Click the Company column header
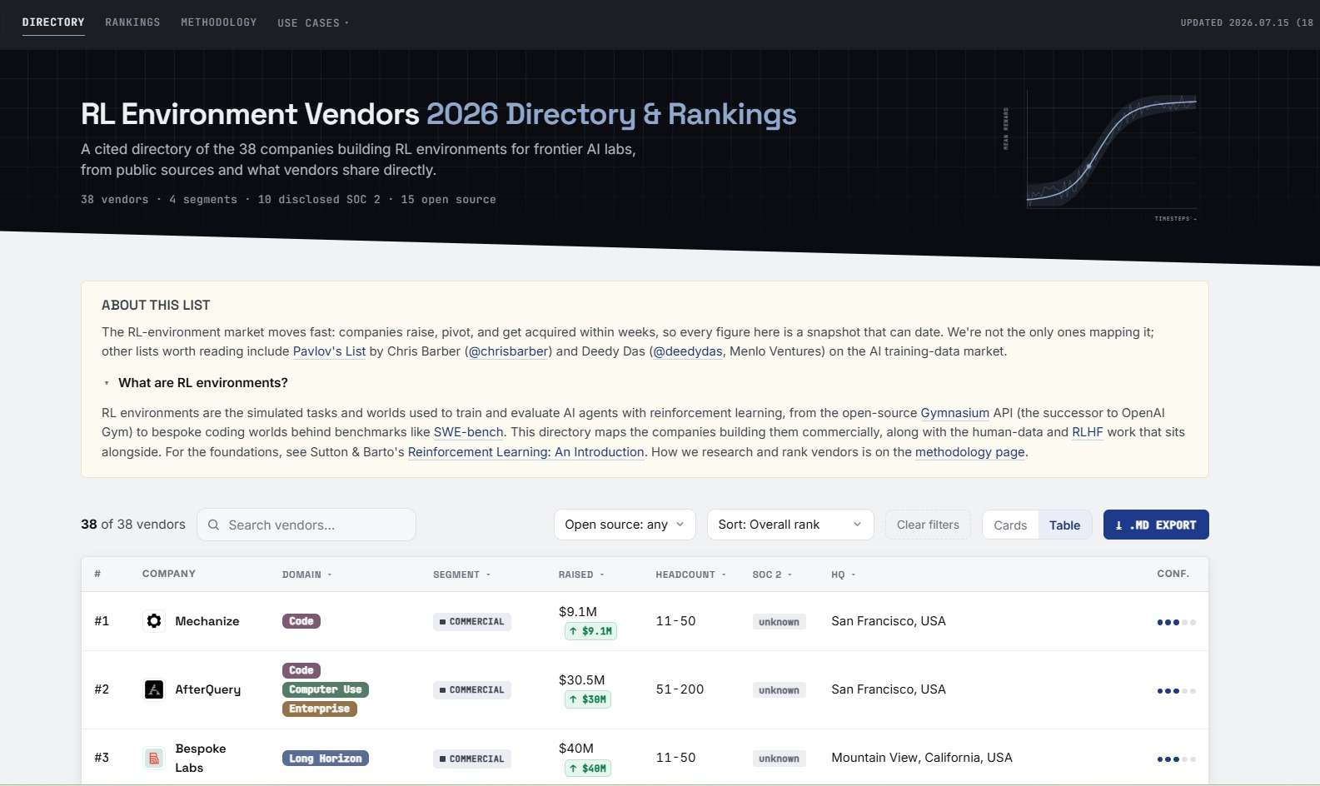Viewport: 1320px width, 786px height. [169, 574]
